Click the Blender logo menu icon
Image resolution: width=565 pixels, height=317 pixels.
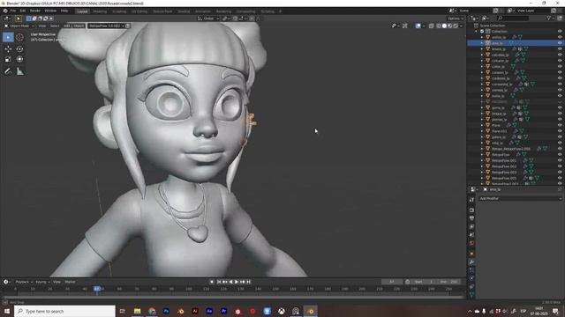(5, 11)
